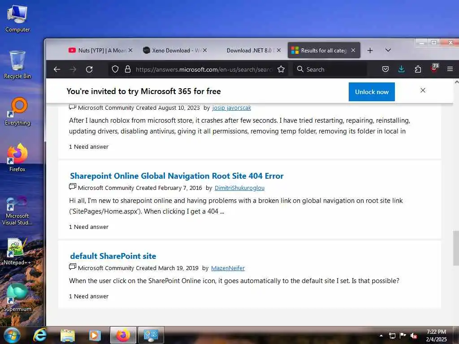Select the Microsoft Visual Studio desktop shortcut

coord(17,211)
